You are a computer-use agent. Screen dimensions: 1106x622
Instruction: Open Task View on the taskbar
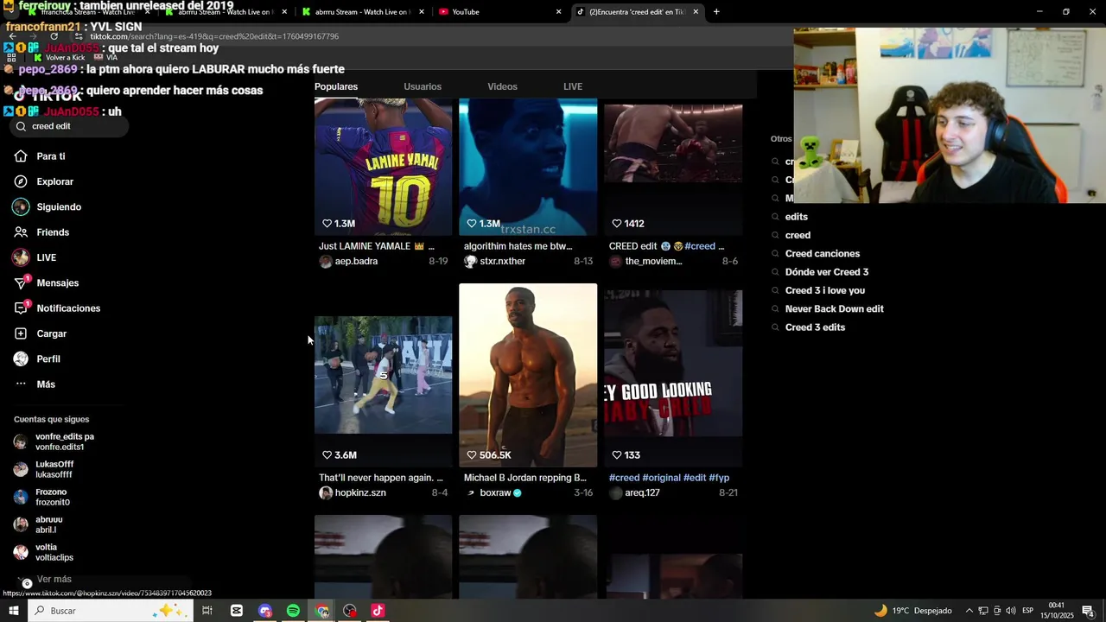point(207,611)
